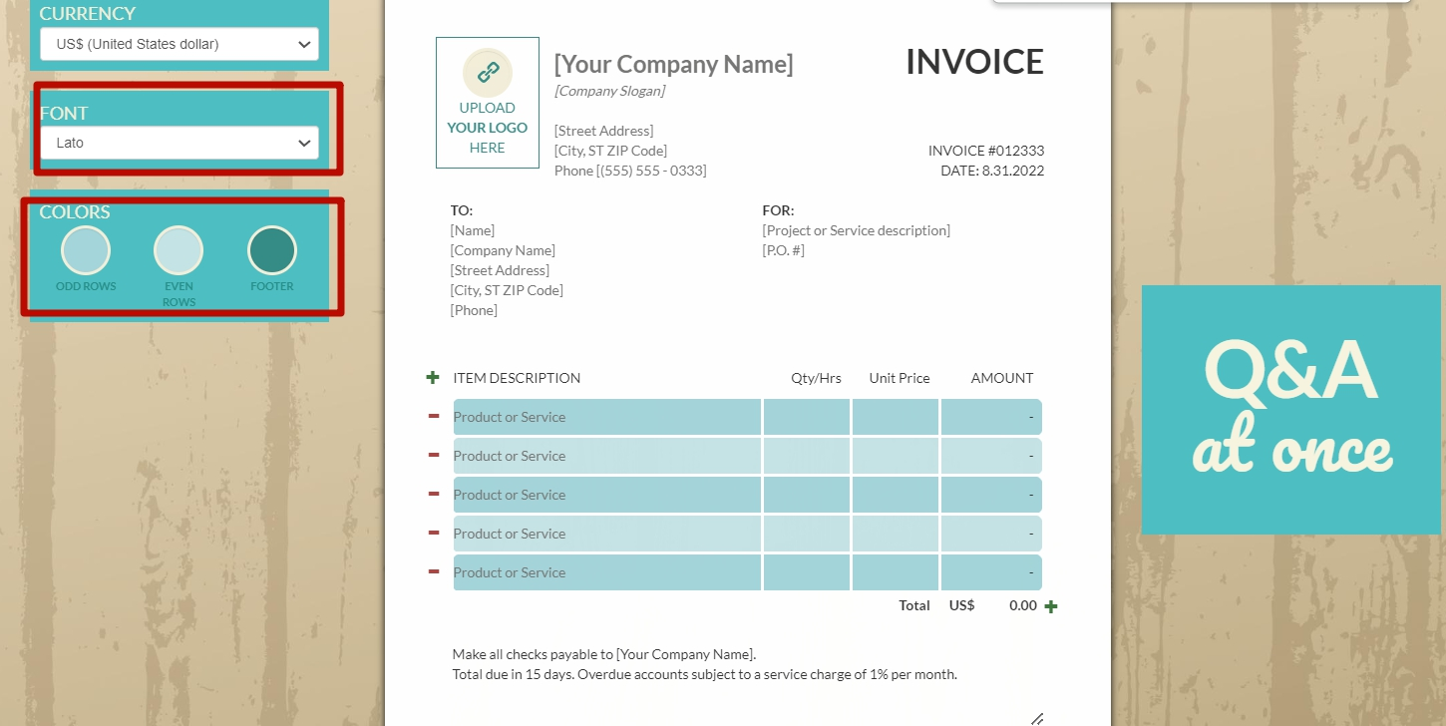Open the Q&A at once banner
The image size is (1446, 726).
tap(1293, 410)
